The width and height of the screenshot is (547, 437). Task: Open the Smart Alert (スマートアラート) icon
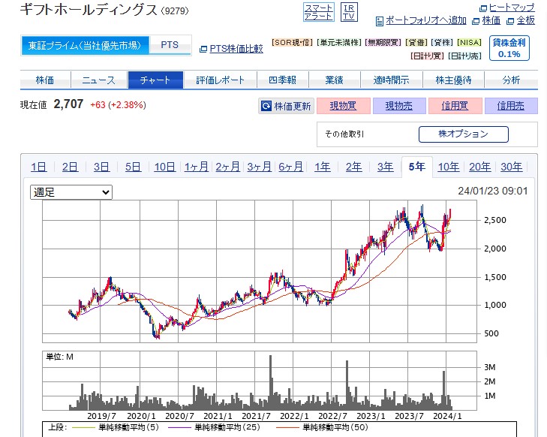click(318, 12)
